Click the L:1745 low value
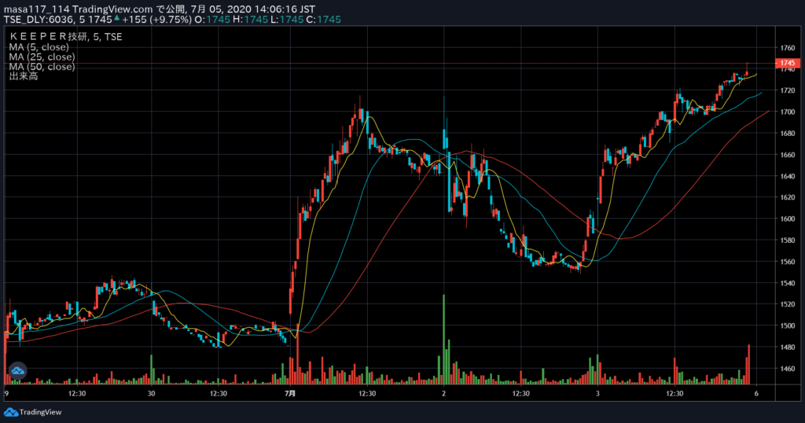Screen dimensions: 805x423 287,20
